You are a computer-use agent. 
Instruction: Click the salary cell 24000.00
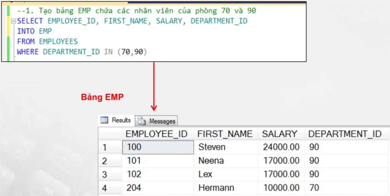coord(281,147)
